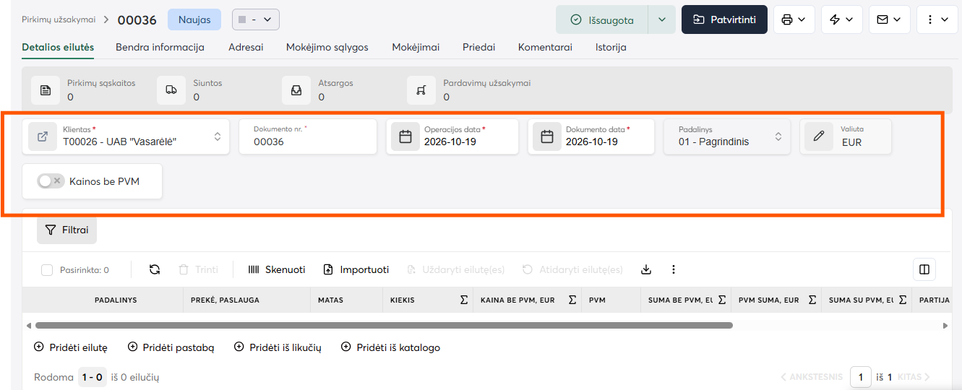
Task: Go to the Komentarai tab
Action: pos(545,47)
